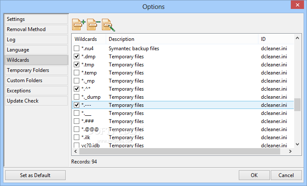Uncheck the *.dmp wildcard
This screenshot has width=307, height=186.
tap(77, 57)
